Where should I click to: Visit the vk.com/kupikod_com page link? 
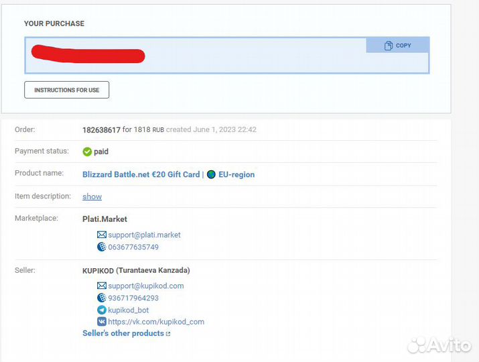[156, 322]
